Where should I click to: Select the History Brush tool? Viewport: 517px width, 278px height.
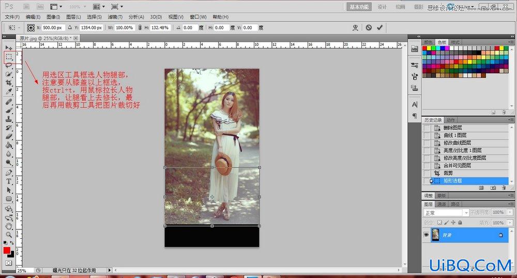(x=9, y=128)
